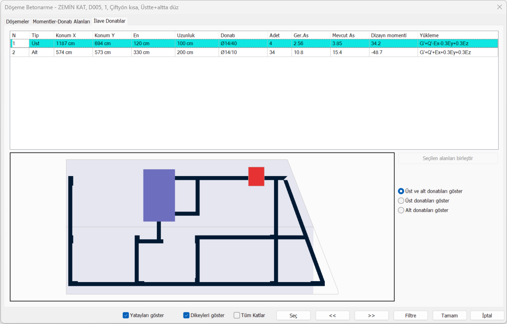507x324 pixels.
Task: Click the Ger.As value '2.56'
Action: point(311,43)
